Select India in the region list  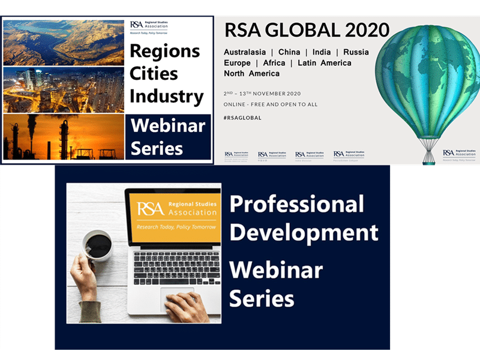[322, 52]
